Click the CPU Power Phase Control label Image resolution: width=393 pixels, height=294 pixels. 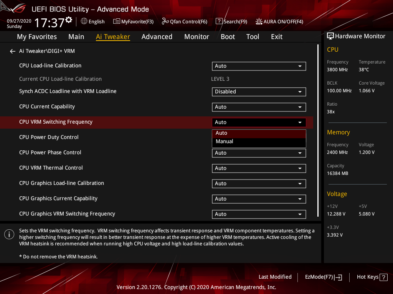50,152
